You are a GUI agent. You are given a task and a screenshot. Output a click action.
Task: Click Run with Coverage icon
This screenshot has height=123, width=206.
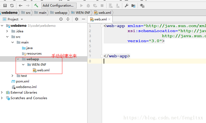pyautogui.click(x=95, y=6)
